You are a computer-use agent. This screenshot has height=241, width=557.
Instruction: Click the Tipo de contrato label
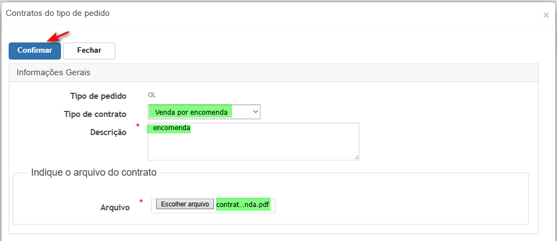(x=95, y=114)
